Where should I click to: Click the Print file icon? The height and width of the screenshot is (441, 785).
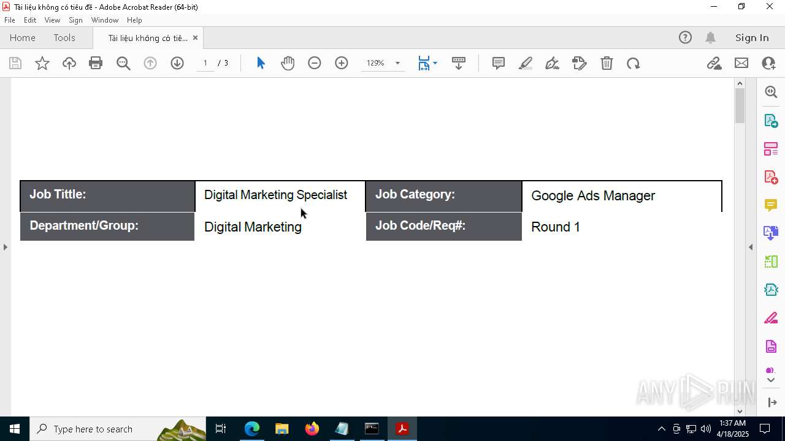click(96, 63)
